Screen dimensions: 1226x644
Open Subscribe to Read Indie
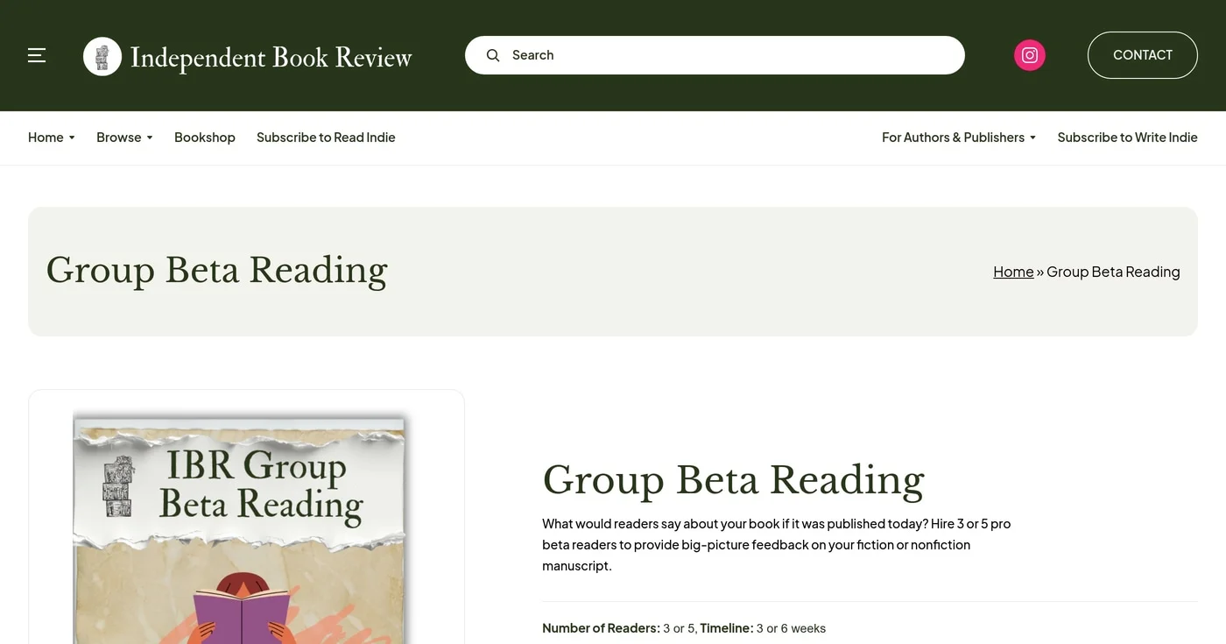pos(326,138)
